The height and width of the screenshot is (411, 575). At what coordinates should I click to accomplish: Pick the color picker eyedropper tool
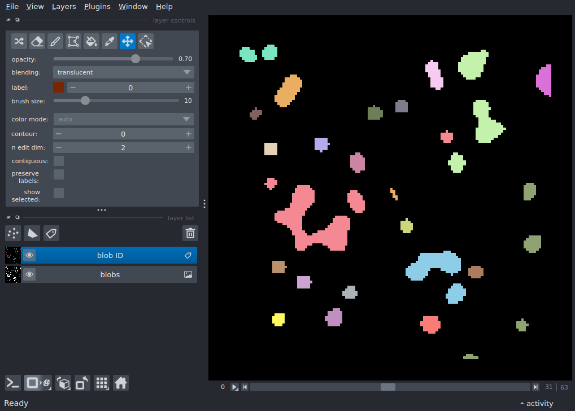110,41
